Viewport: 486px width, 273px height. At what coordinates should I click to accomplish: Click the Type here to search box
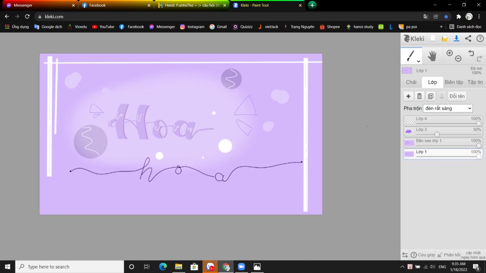(x=69, y=266)
